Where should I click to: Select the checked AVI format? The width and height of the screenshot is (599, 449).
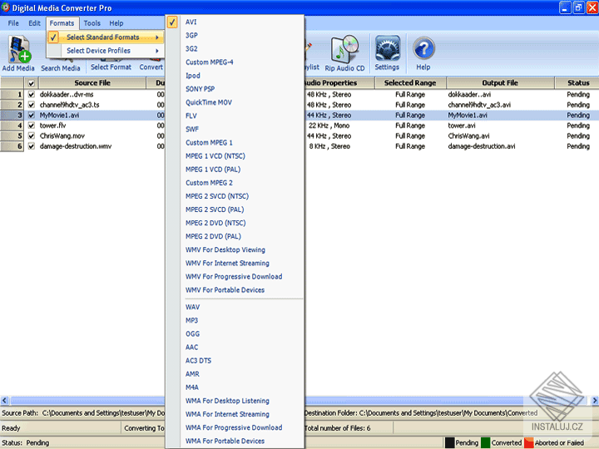(235, 22)
